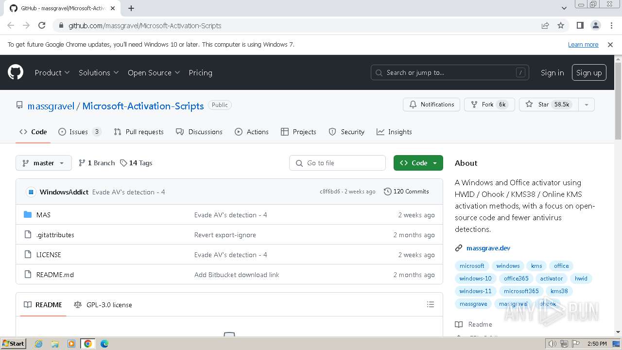Open the Chrome three-dot menu
Viewport: 622px width, 350px height.
click(611, 25)
